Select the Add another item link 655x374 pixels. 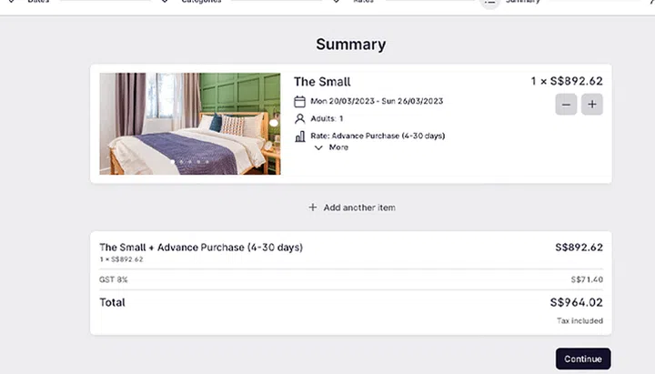coord(358,207)
